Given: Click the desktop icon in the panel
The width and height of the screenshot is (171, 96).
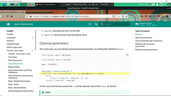Looking at the screenshot, I should 4,5.
